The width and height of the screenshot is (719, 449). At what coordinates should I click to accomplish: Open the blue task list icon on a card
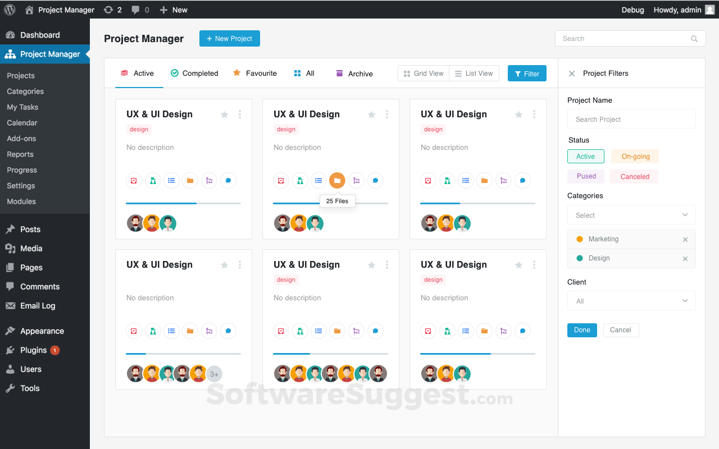click(171, 180)
